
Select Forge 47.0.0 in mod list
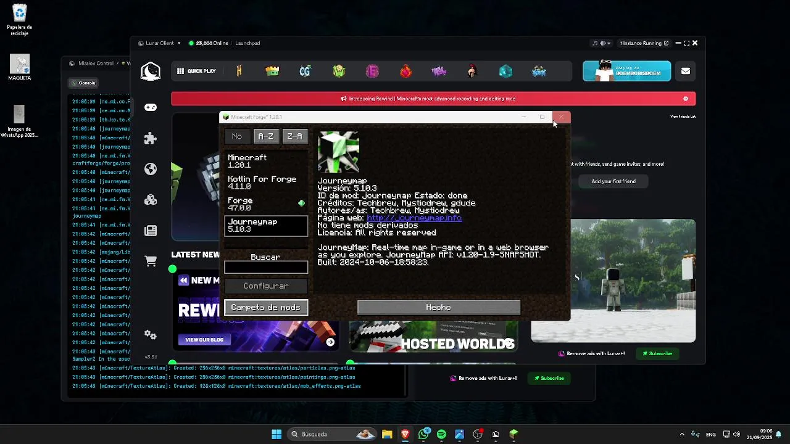[266, 204]
